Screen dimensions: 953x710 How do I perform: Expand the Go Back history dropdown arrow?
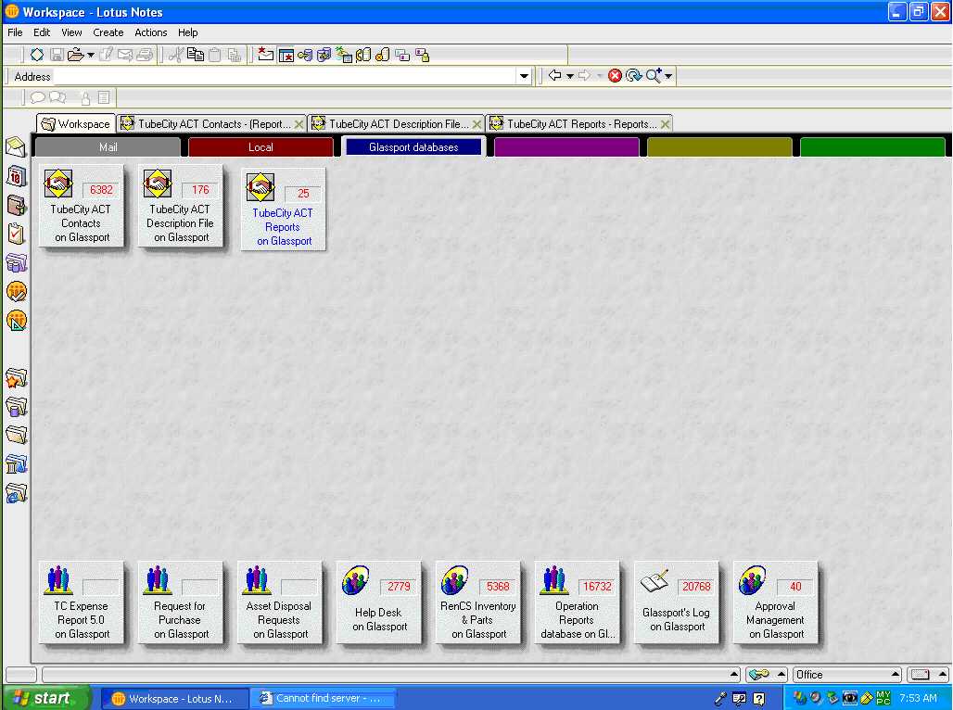tap(570, 76)
